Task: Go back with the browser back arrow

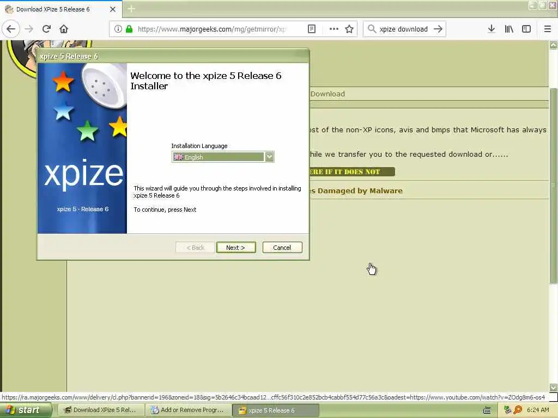Action: tap(11, 29)
